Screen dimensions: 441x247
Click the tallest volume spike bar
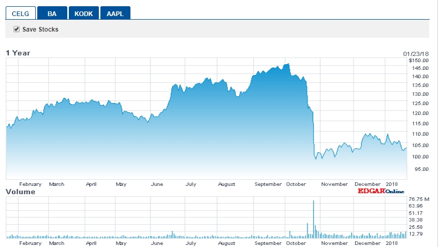pos(313,220)
